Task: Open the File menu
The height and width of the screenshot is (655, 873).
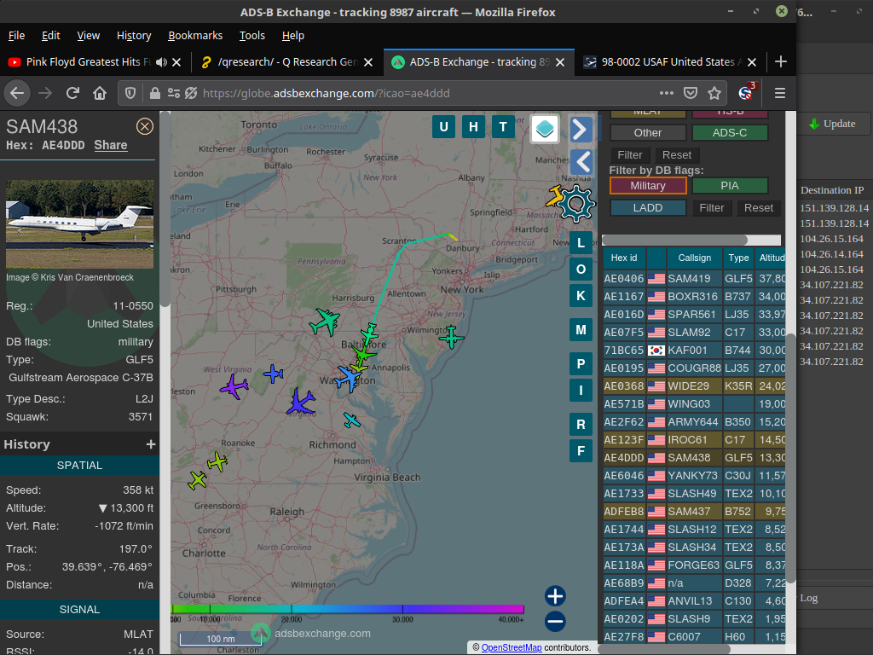Action: point(16,36)
